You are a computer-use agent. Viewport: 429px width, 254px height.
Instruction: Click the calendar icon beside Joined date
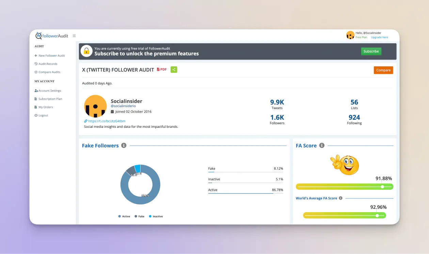(112, 112)
